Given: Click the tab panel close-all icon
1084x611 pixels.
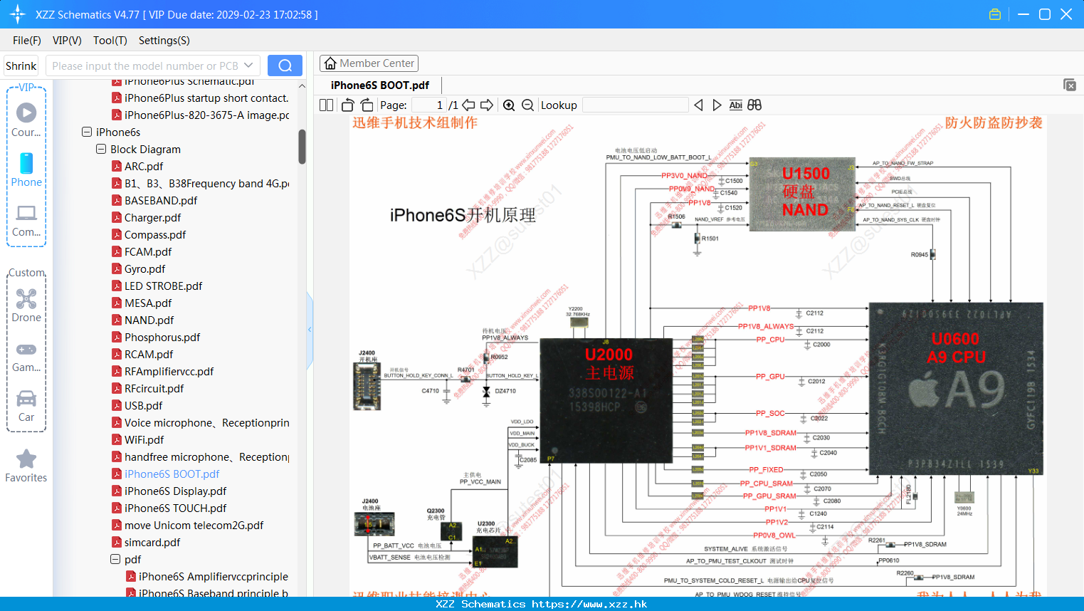Looking at the screenshot, I should [x=1070, y=85].
